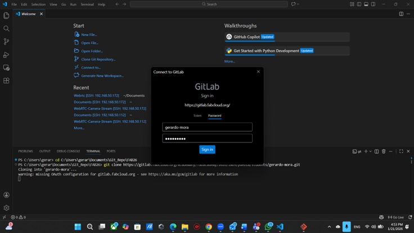
Task: Open new terminal launch profile dropdown
Action: pyautogui.click(x=371, y=151)
